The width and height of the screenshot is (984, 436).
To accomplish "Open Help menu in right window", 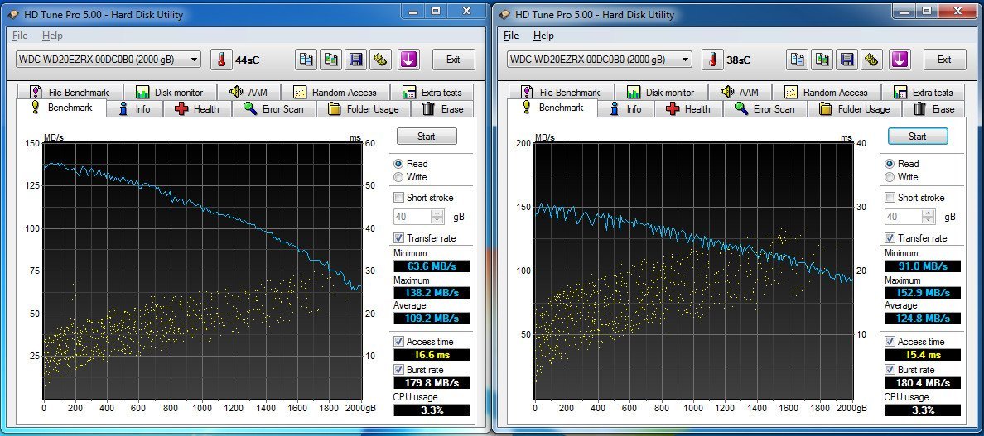I will tap(543, 36).
